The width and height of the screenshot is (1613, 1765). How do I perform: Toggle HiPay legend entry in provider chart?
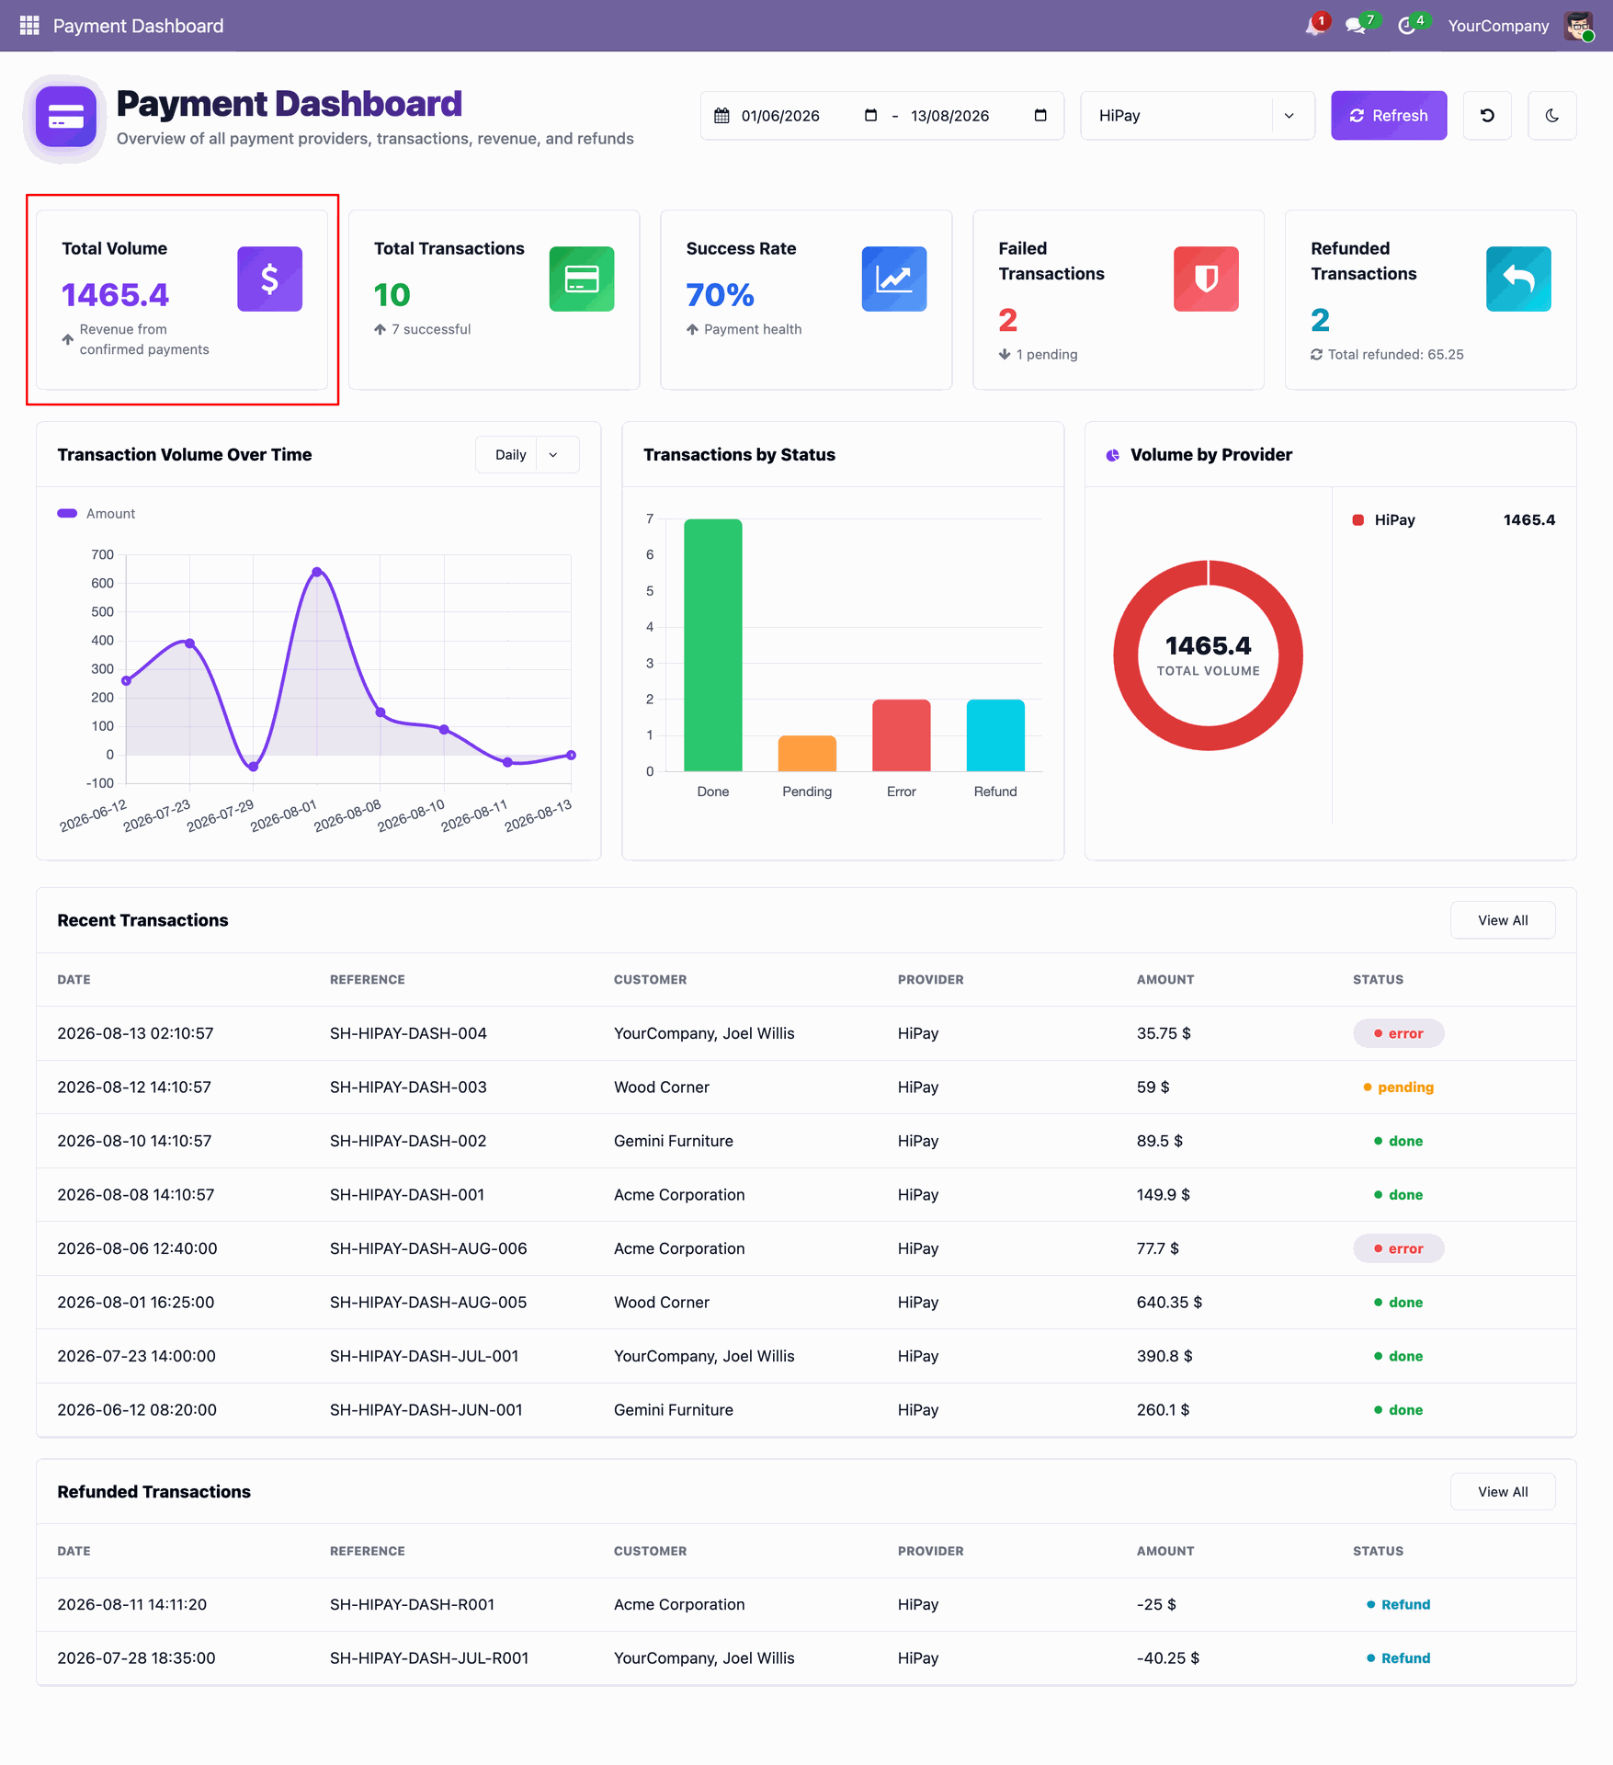(x=1384, y=520)
